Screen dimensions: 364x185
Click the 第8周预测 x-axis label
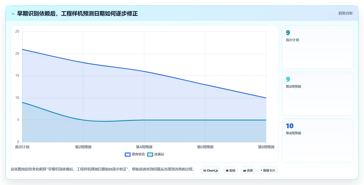click(266, 147)
